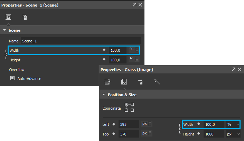
Task: Open Grass image general properties list tab
Action: [x=107, y=82]
